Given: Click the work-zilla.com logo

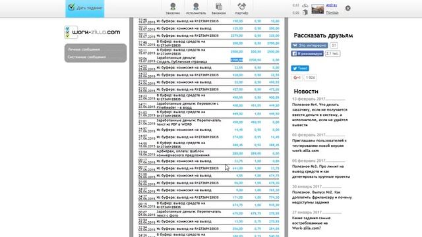Looking at the screenshot, I should tap(92, 32).
